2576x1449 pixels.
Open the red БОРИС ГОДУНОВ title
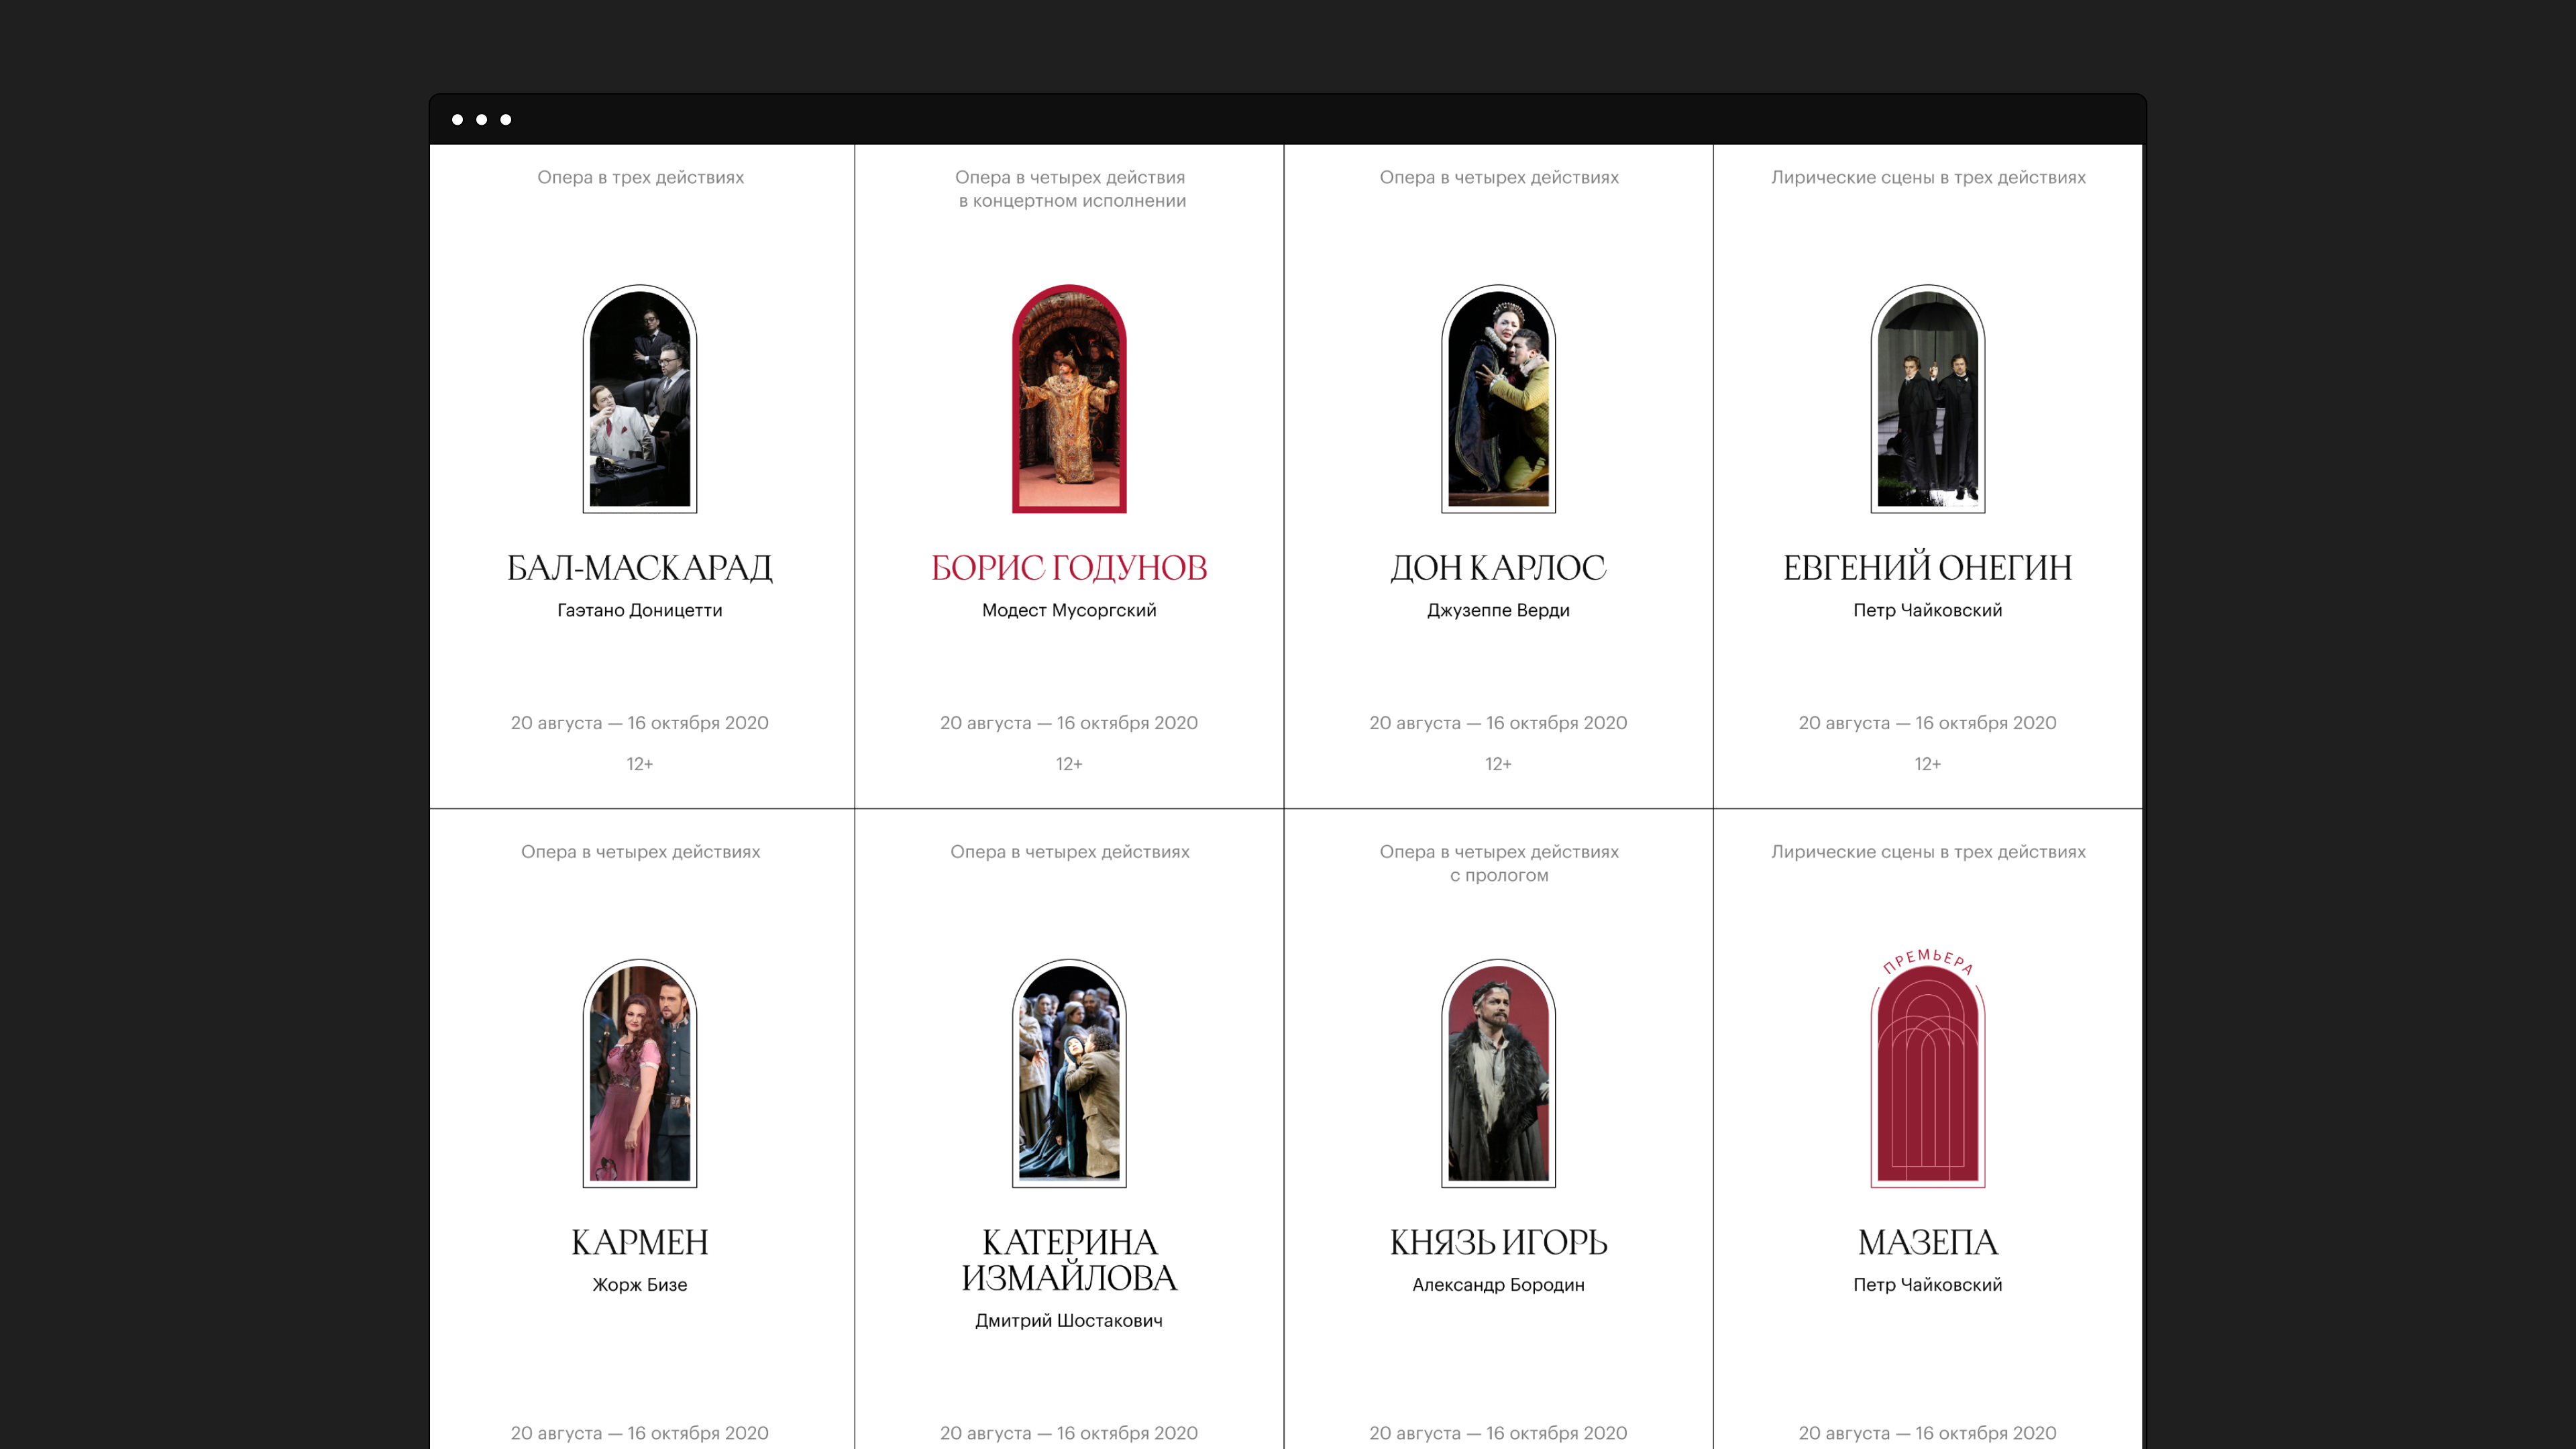click(x=1069, y=568)
